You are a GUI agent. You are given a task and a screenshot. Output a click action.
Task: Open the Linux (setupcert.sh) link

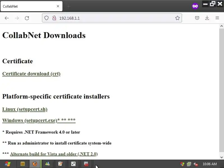click(25, 109)
